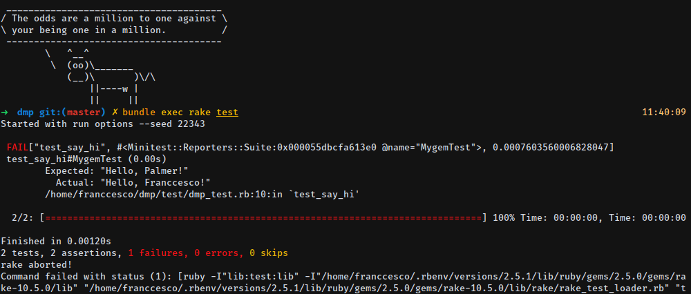Click the 11:40:09 timestamp
Viewport: 691px width, 294px height.
[x=663, y=112]
